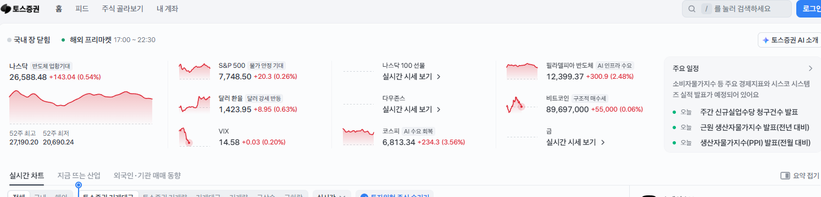Toggle the 투자위험 주식 숨기기 checkbox

363,195
